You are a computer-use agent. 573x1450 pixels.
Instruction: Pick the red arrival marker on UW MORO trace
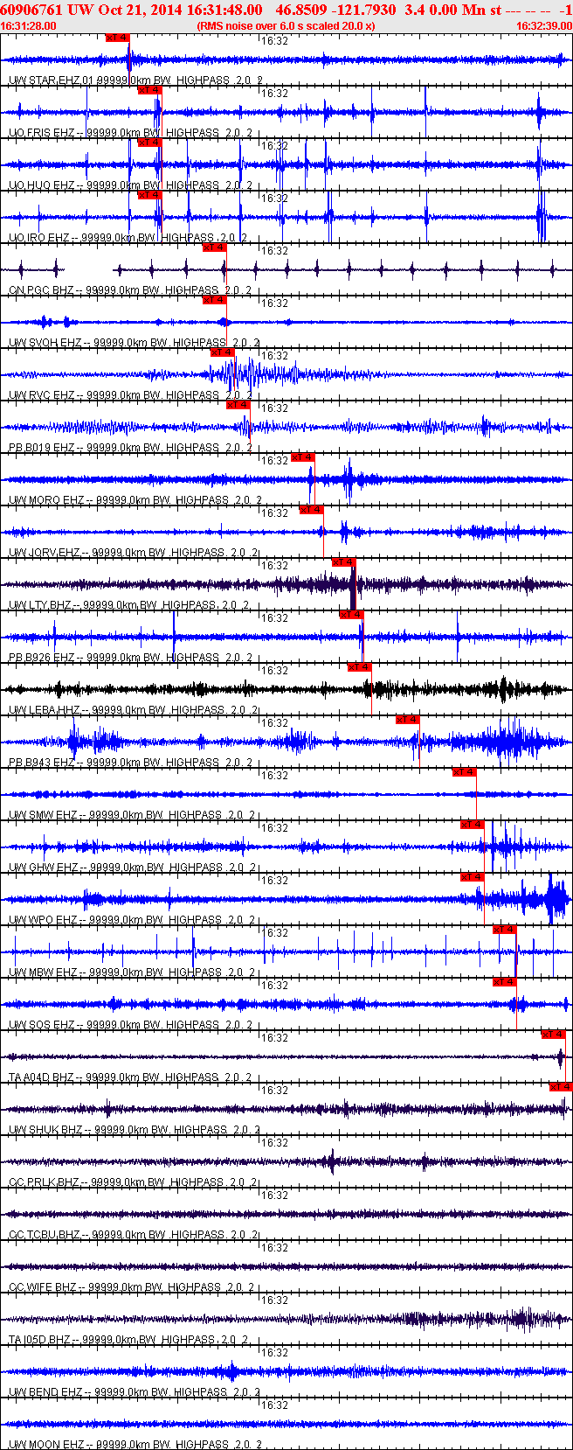click(x=302, y=457)
